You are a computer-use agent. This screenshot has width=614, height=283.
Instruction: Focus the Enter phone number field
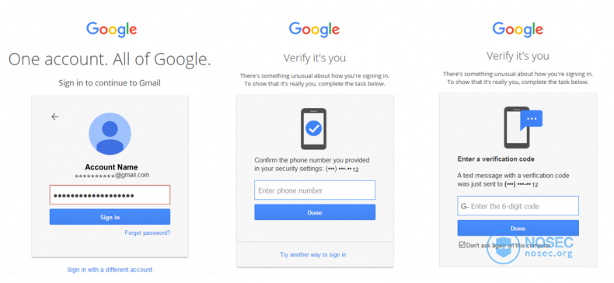point(315,190)
